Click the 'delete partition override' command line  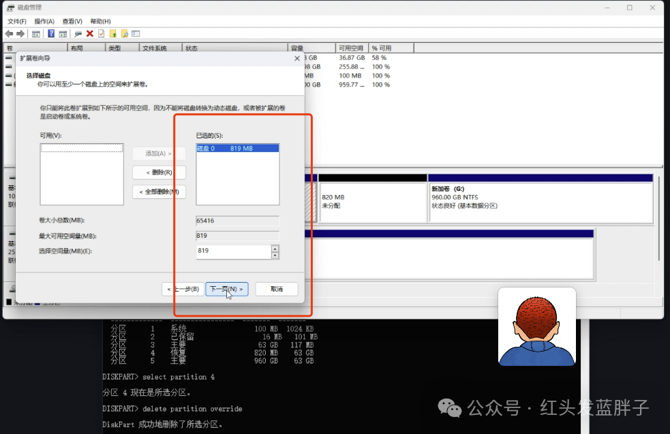click(192, 409)
